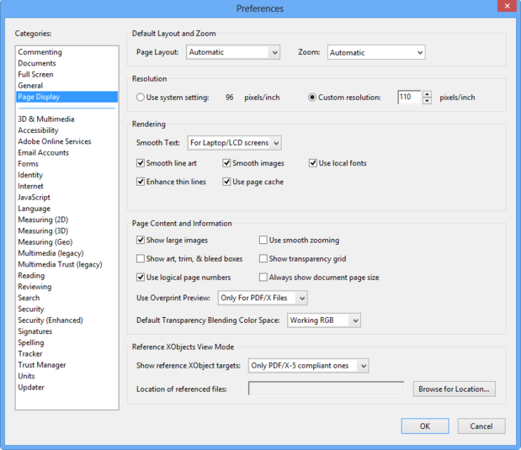Switch to the Full Screen category
This screenshot has width=521, height=450.
[x=36, y=74]
